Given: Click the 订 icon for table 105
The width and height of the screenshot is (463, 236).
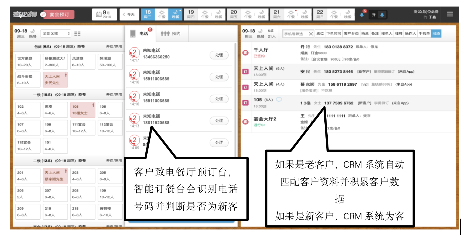Looking at the screenshot, I should pos(245,103).
